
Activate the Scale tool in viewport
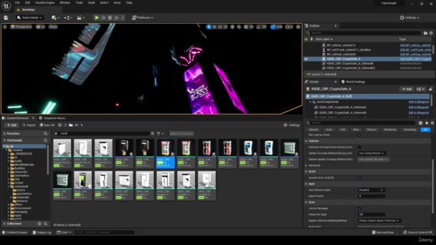point(225,27)
